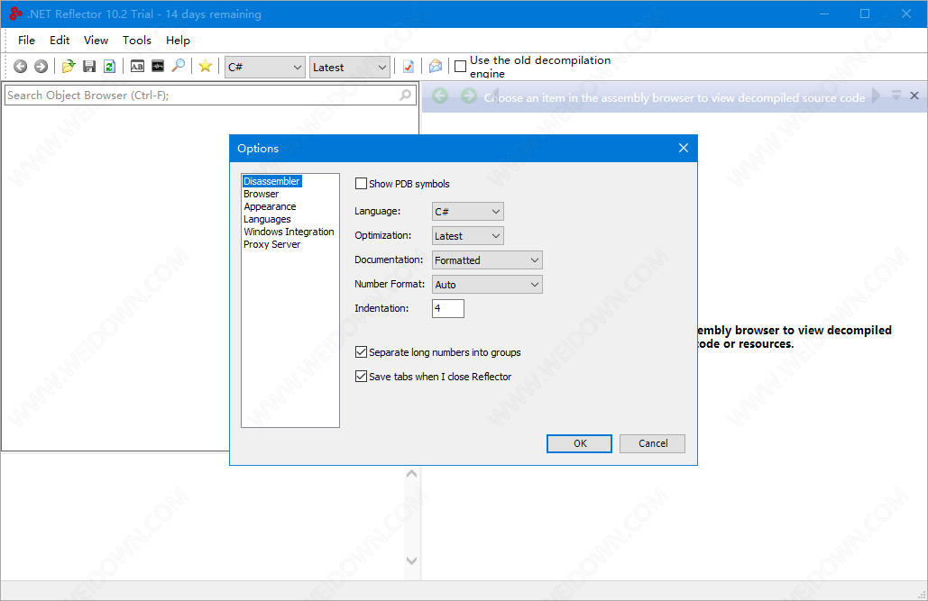Click green forward arrow in decompiler pane
This screenshot has height=601, width=928.
tap(469, 96)
